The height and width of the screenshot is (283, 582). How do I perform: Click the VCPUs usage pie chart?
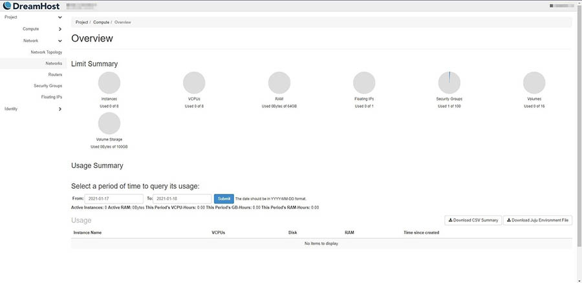coord(194,83)
